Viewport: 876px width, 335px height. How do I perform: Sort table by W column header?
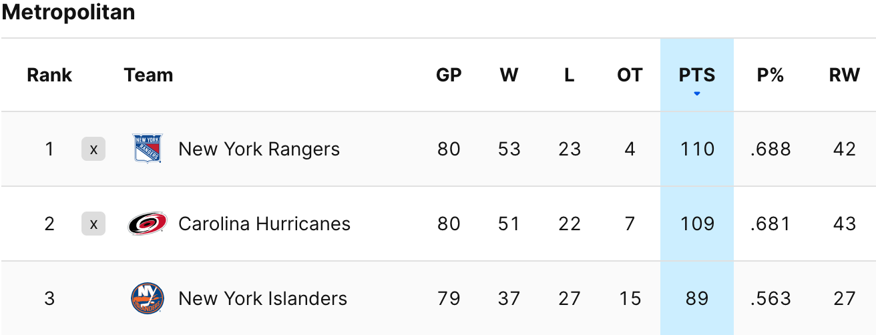509,75
